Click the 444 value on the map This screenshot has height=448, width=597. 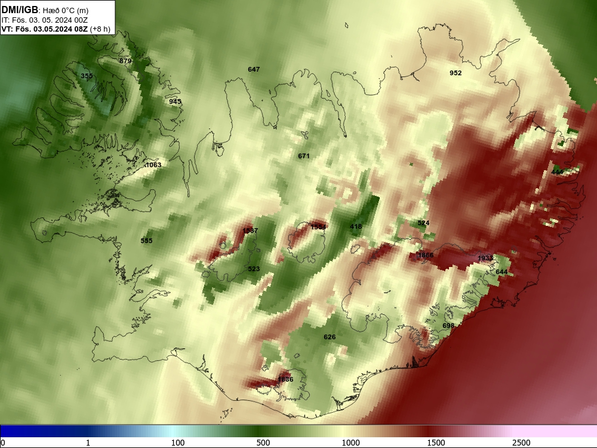coord(557,172)
